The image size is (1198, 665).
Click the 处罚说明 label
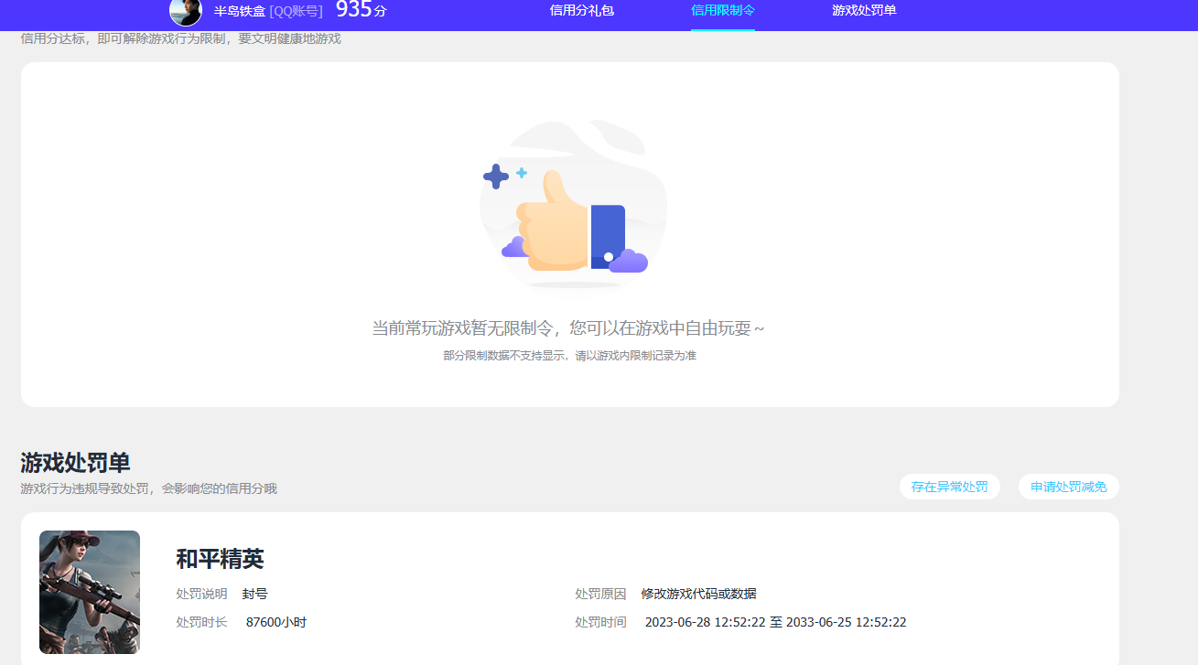point(201,594)
